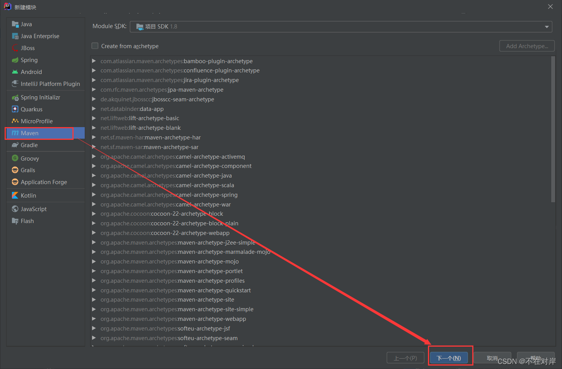Expand lift-archetype-basic node
Screen dimensions: 562x369
point(94,118)
